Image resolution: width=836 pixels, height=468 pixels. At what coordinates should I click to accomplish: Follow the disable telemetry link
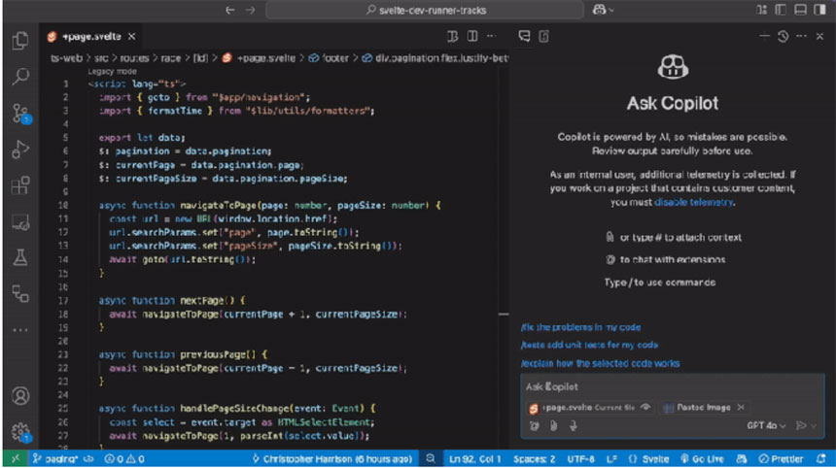[x=694, y=202]
